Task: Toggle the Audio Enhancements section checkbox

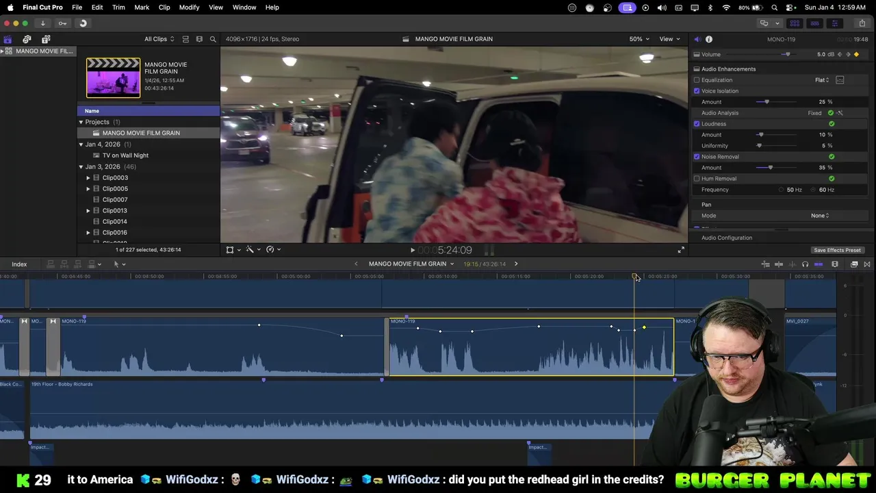Action: 697,69
